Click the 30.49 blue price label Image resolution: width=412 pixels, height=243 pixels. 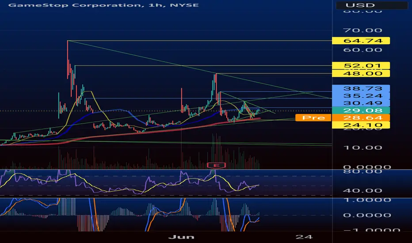(x=361, y=103)
